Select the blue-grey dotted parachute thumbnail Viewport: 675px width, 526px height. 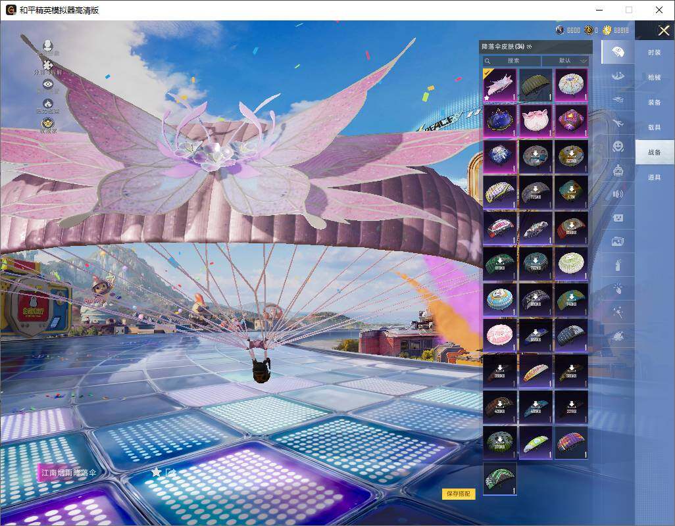571,335
